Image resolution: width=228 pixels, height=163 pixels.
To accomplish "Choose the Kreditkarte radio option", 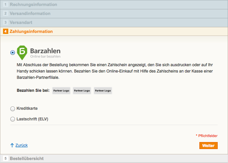I will click(13, 109).
